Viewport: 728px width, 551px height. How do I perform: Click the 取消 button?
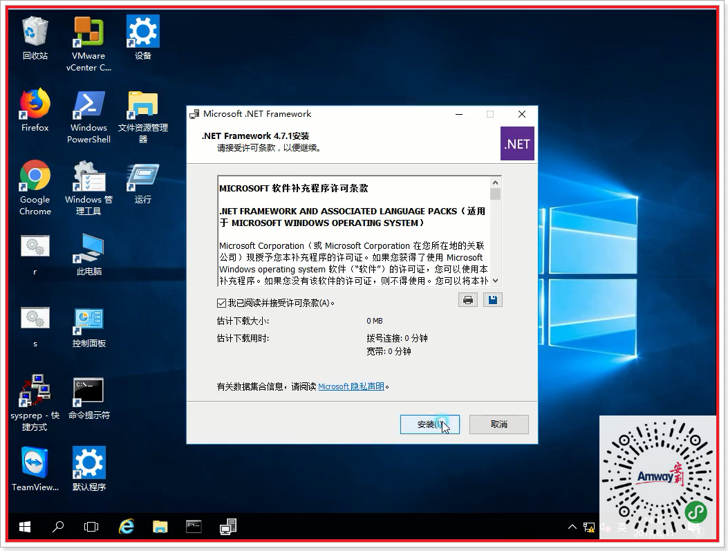coord(499,424)
